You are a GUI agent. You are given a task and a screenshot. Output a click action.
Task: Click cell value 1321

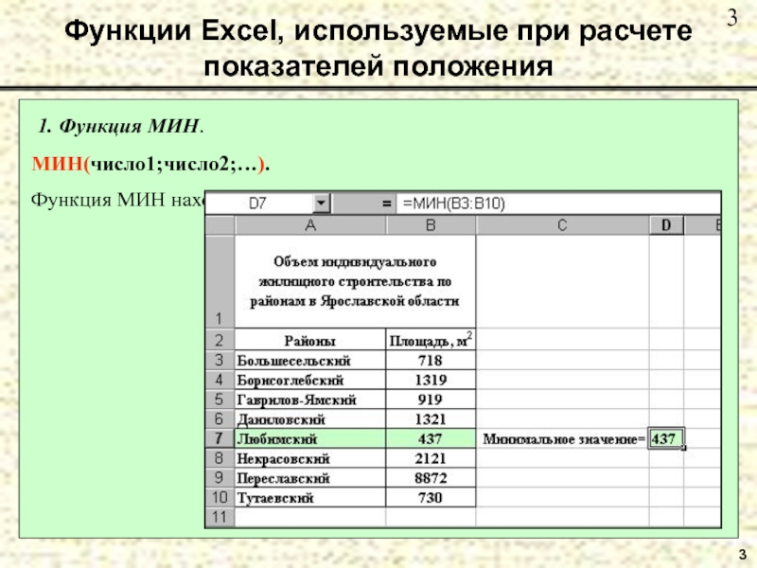[431, 418]
